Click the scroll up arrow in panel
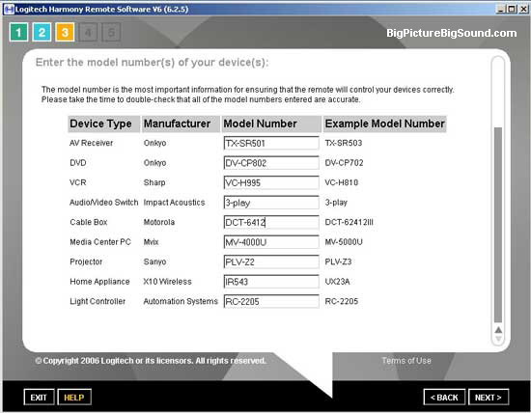 tap(498, 330)
